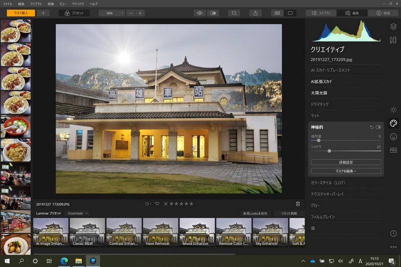Switch to the 情報 tab
Screen dimensions: 401x267
point(383,13)
